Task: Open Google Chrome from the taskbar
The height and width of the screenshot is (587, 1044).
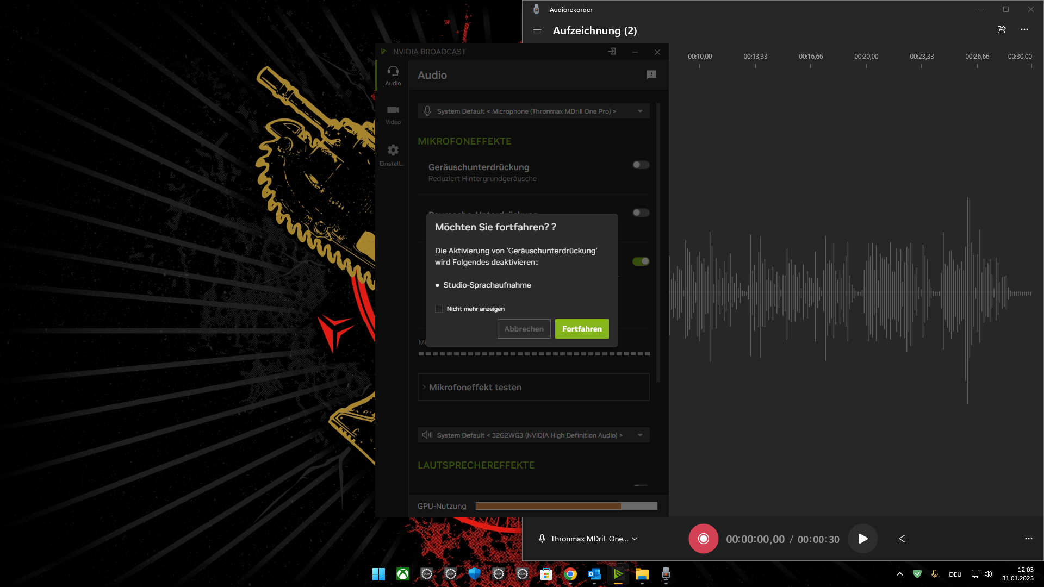Action: pos(570,574)
